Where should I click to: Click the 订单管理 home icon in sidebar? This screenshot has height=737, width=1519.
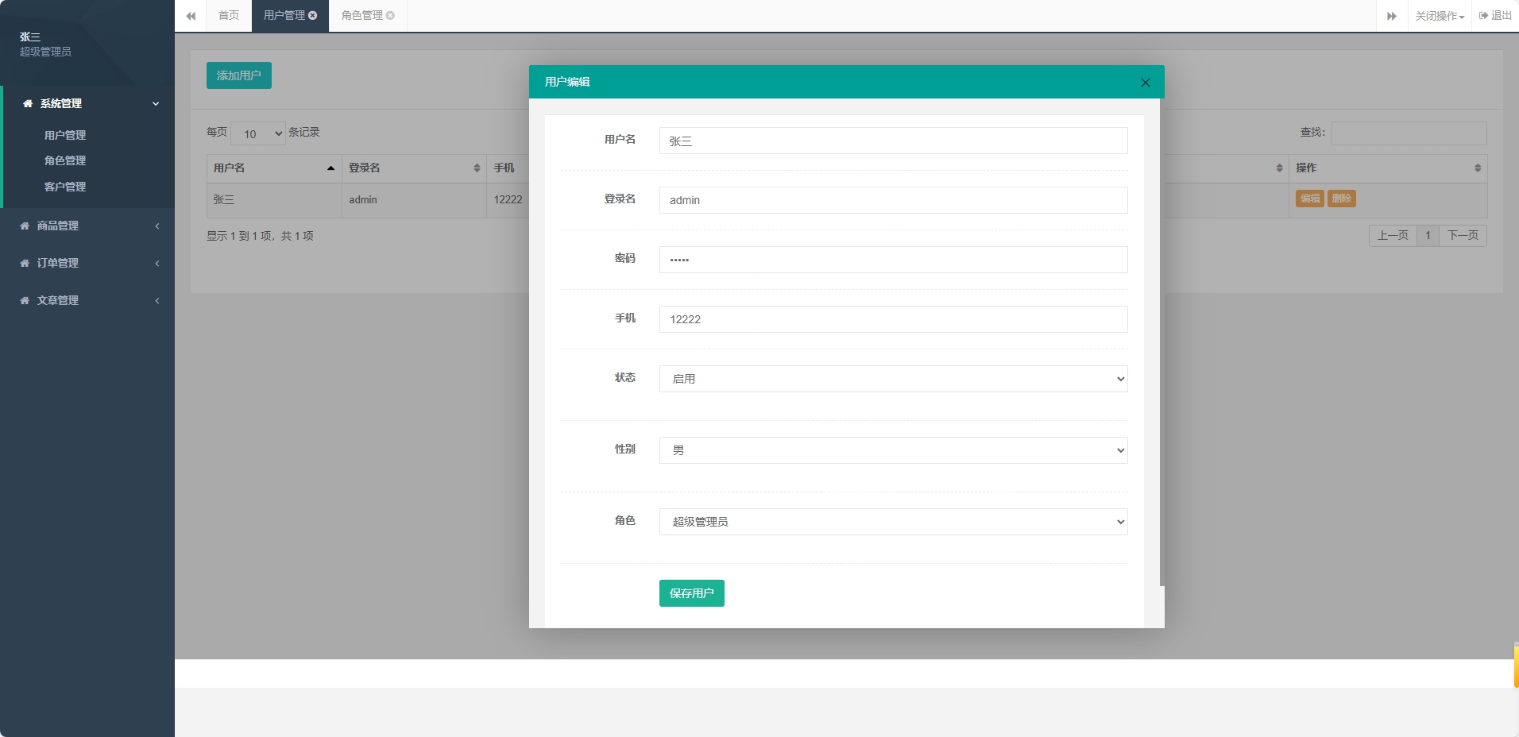[x=25, y=264]
